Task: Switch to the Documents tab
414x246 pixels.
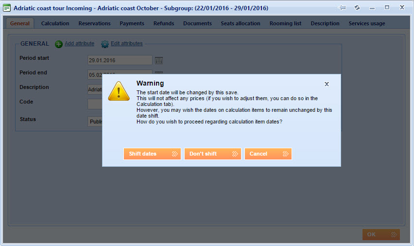Action: [197, 23]
